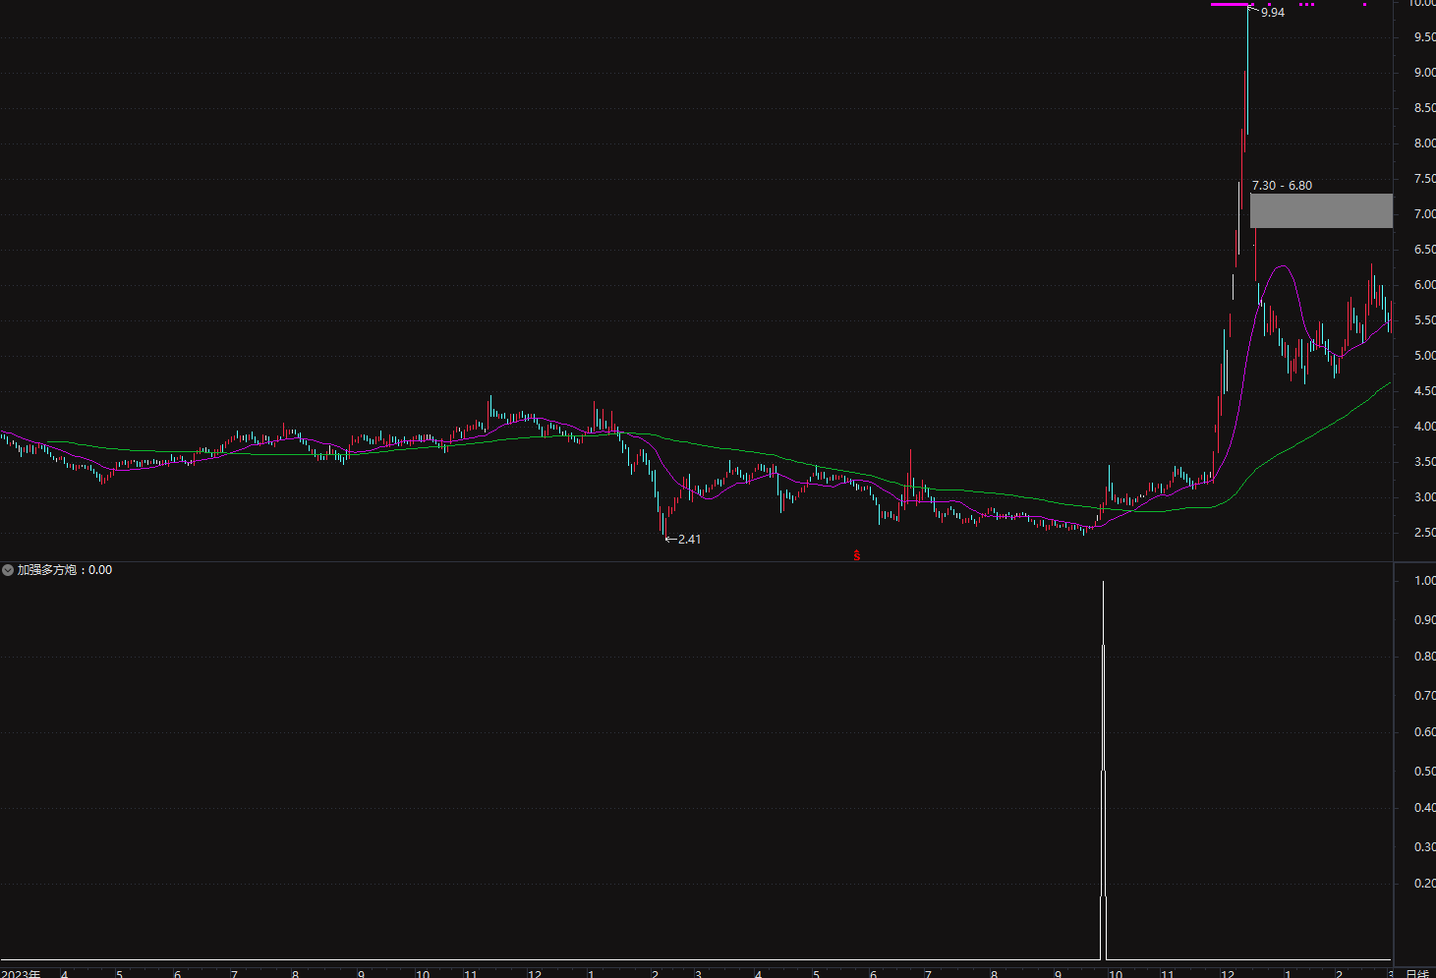Click the 1.00 indicator axis label
Screen dimensions: 1436x978
coord(1424,581)
